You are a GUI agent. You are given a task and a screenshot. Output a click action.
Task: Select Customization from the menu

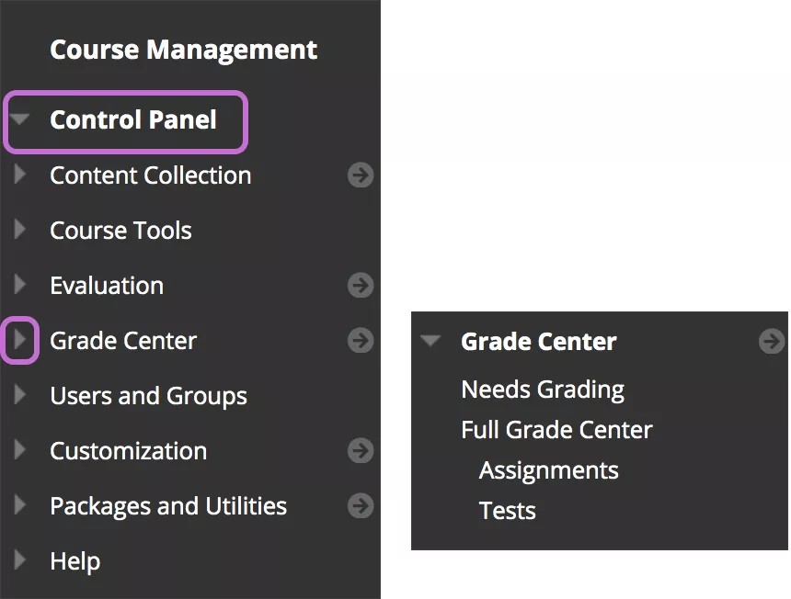127,450
